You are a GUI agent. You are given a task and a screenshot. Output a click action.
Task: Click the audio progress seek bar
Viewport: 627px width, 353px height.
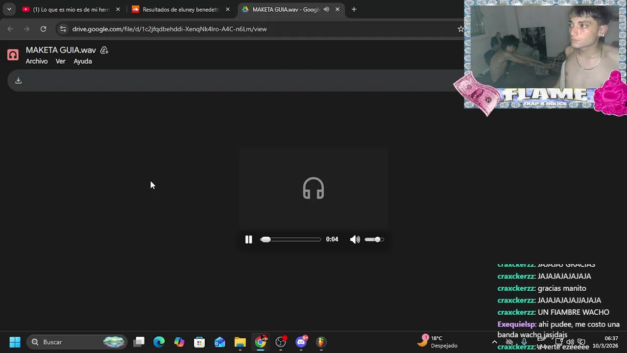(x=290, y=239)
